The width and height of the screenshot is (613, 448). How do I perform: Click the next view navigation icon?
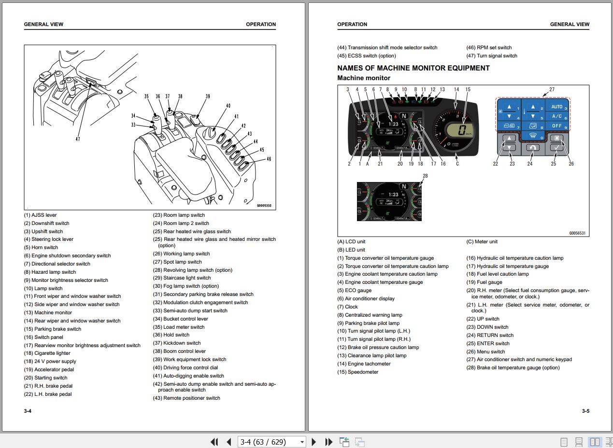pyautogui.click(x=359, y=442)
